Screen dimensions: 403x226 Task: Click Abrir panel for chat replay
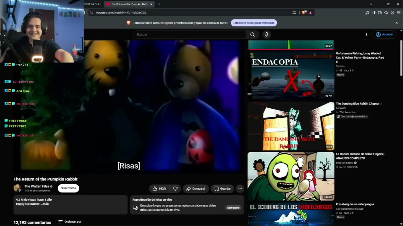point(233,208)
